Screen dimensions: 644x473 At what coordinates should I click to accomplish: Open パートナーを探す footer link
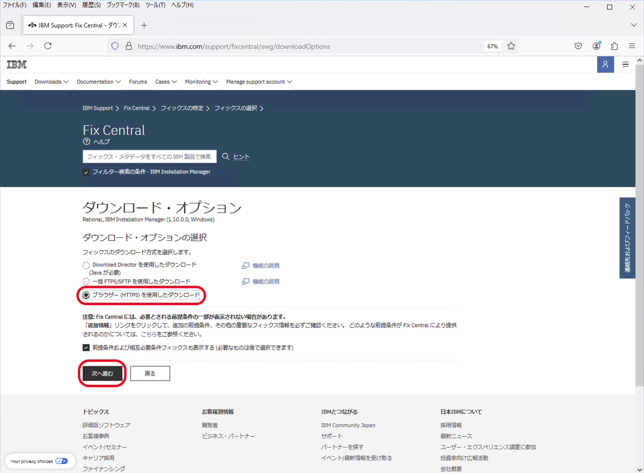tap(342, 447)
